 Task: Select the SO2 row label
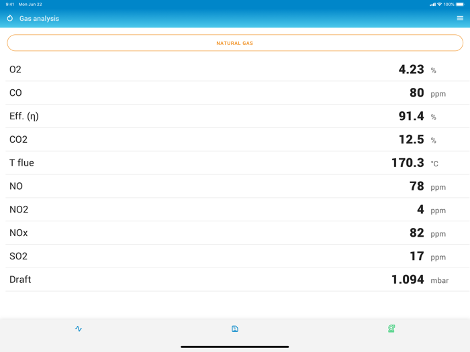pyautogui.click(x=18, y=256)
